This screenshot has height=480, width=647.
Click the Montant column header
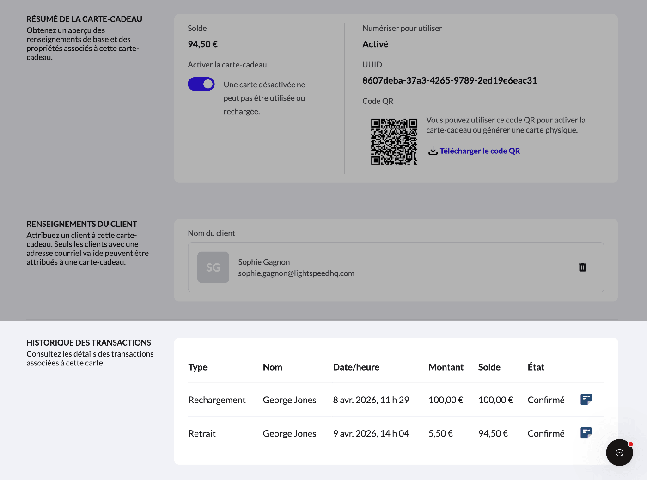[446, 367]
